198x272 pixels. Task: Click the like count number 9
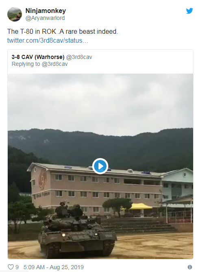(x=17, y=267)
